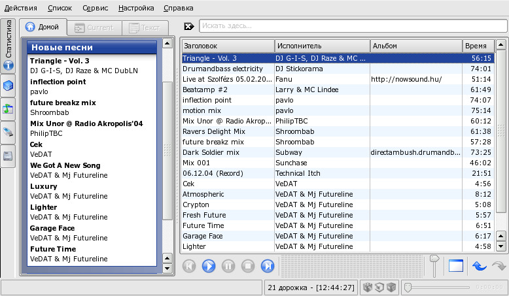The width and height of the screenshot is (509, 296).
Task: Click the Новые песни header
Action: (92, 47)
